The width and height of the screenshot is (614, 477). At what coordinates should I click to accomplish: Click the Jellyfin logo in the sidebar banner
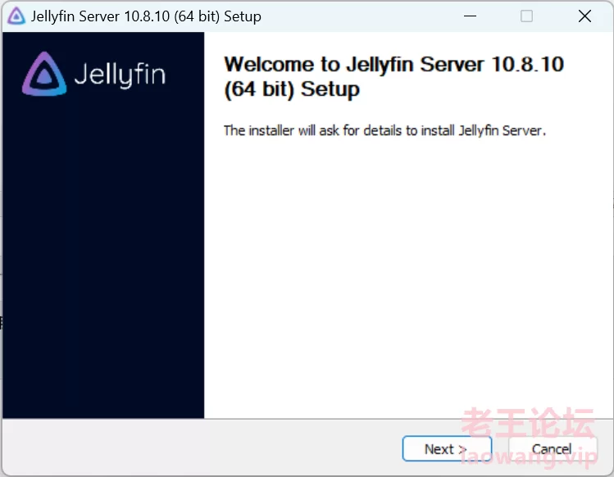click(x=94, y=74)
